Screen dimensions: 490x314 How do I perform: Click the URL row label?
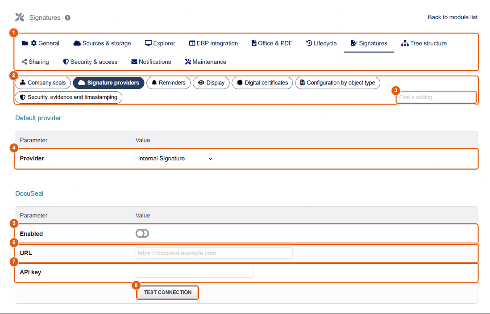tap(26, 253)
